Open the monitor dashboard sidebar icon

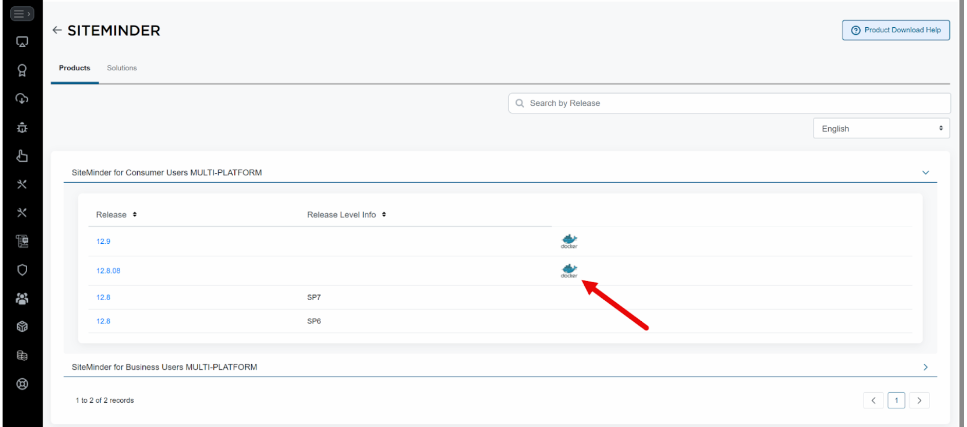pyautogui.click(x=22, y=42)
